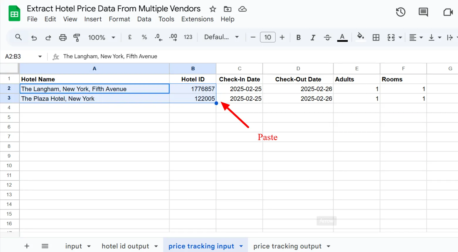Open the comments panel
458x252 pixels.
click(423, 12)
